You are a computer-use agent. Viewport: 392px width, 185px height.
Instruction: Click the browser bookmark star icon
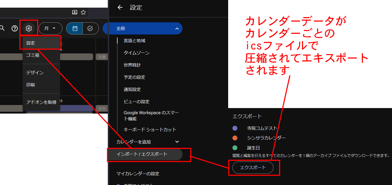pyautogui.click(x=83, y=12)
